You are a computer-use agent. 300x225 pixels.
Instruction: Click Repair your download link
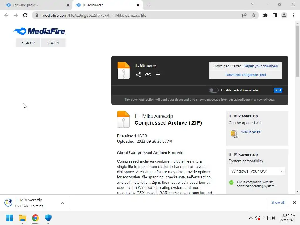coord(260,66)
